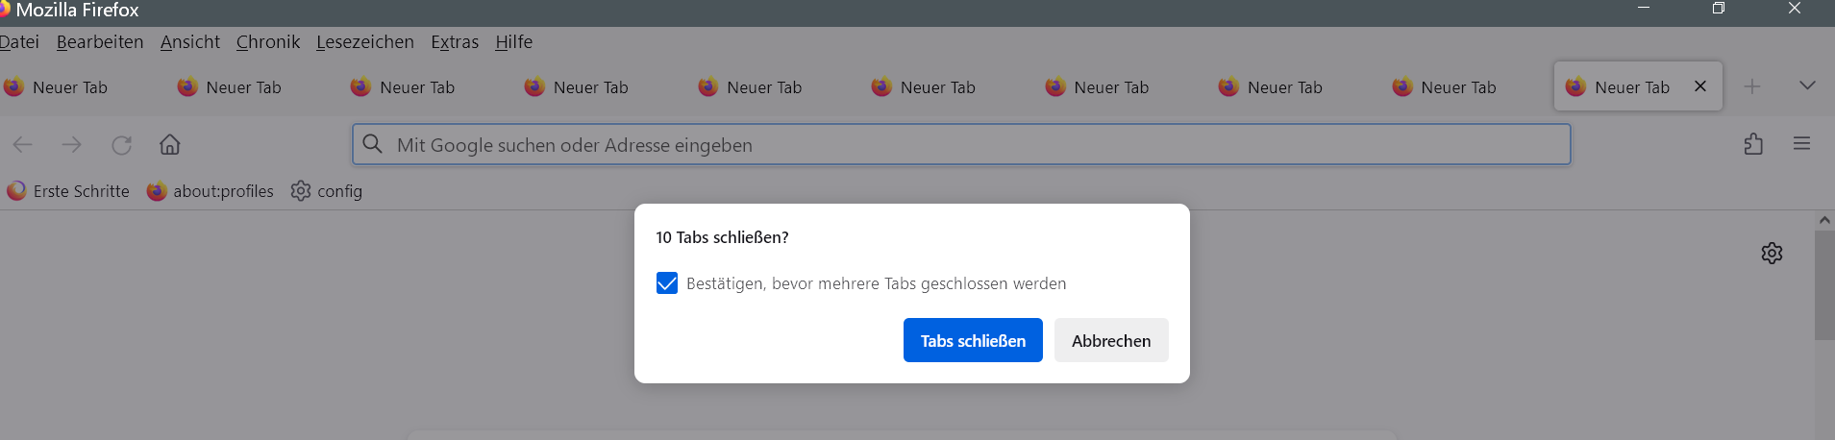Open the Extras menu
1835x440 pixels.
pos(455,42)
